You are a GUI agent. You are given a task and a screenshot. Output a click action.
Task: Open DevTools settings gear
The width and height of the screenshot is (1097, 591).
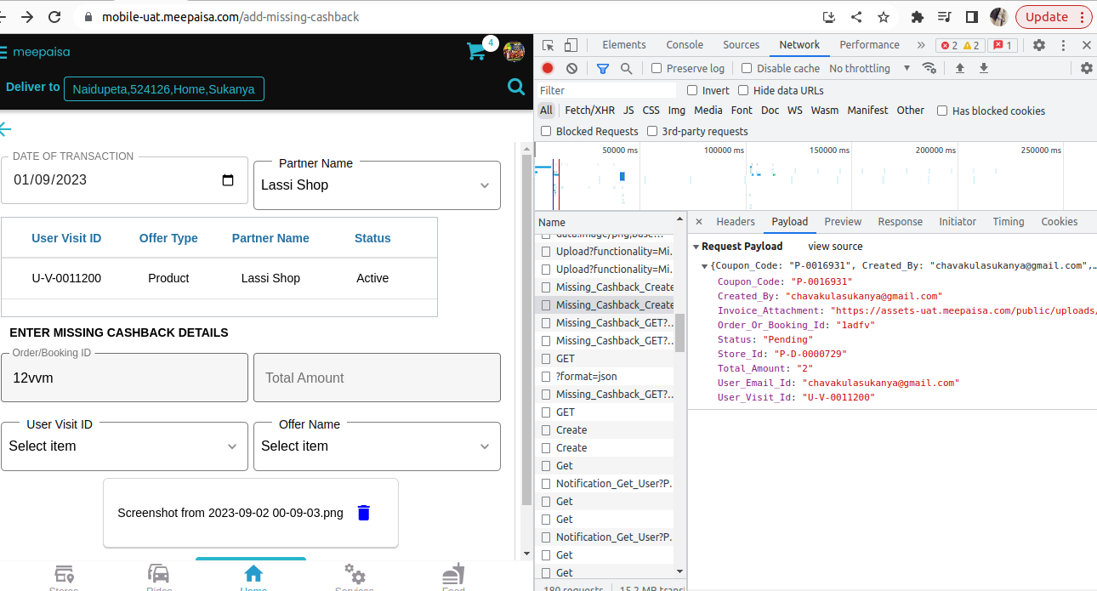coord(1039,45)
